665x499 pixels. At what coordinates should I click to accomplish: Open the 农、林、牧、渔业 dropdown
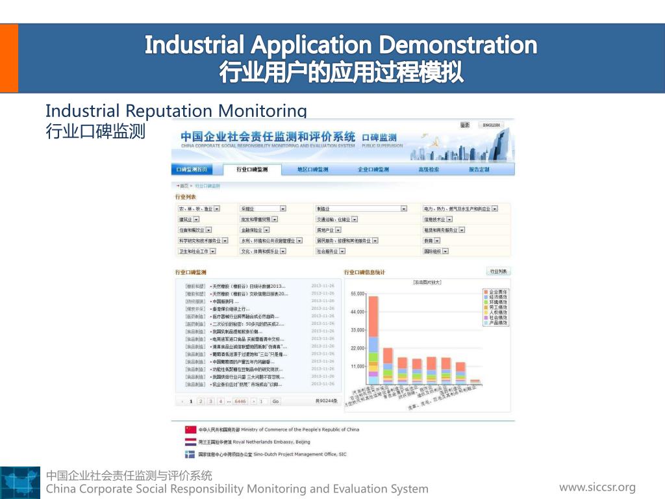point(199,209)
